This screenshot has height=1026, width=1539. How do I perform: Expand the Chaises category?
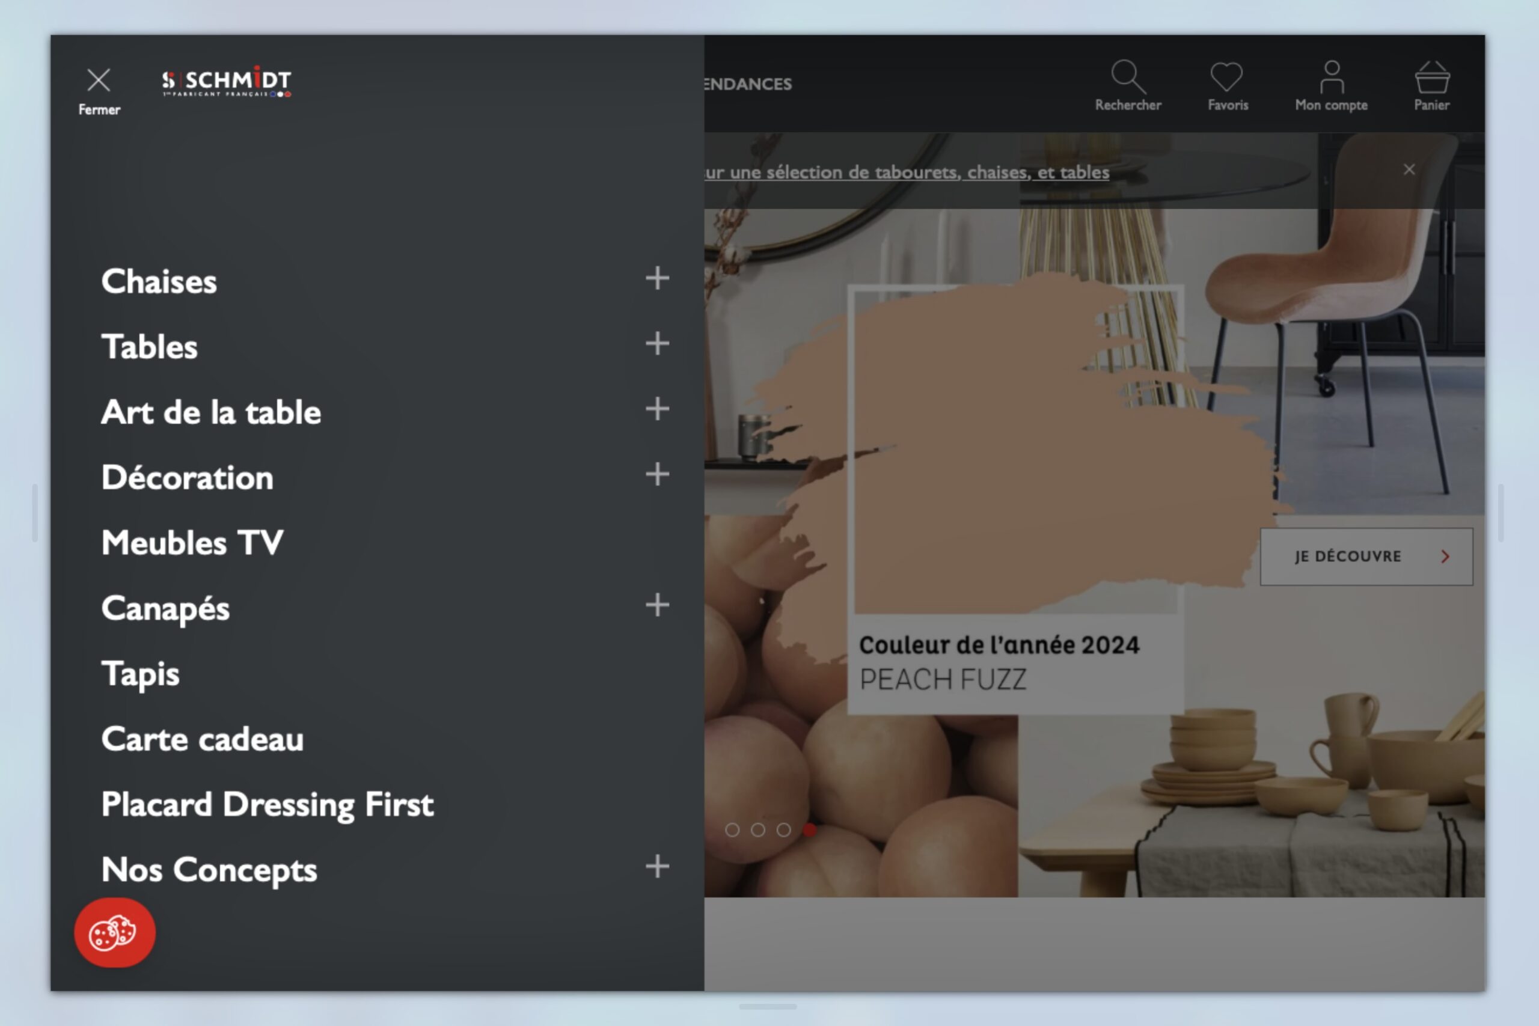[x=656, y=280]
